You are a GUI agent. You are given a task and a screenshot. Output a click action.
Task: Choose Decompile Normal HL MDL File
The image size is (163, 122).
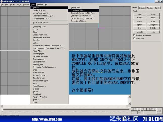click(x=84, y=13)
